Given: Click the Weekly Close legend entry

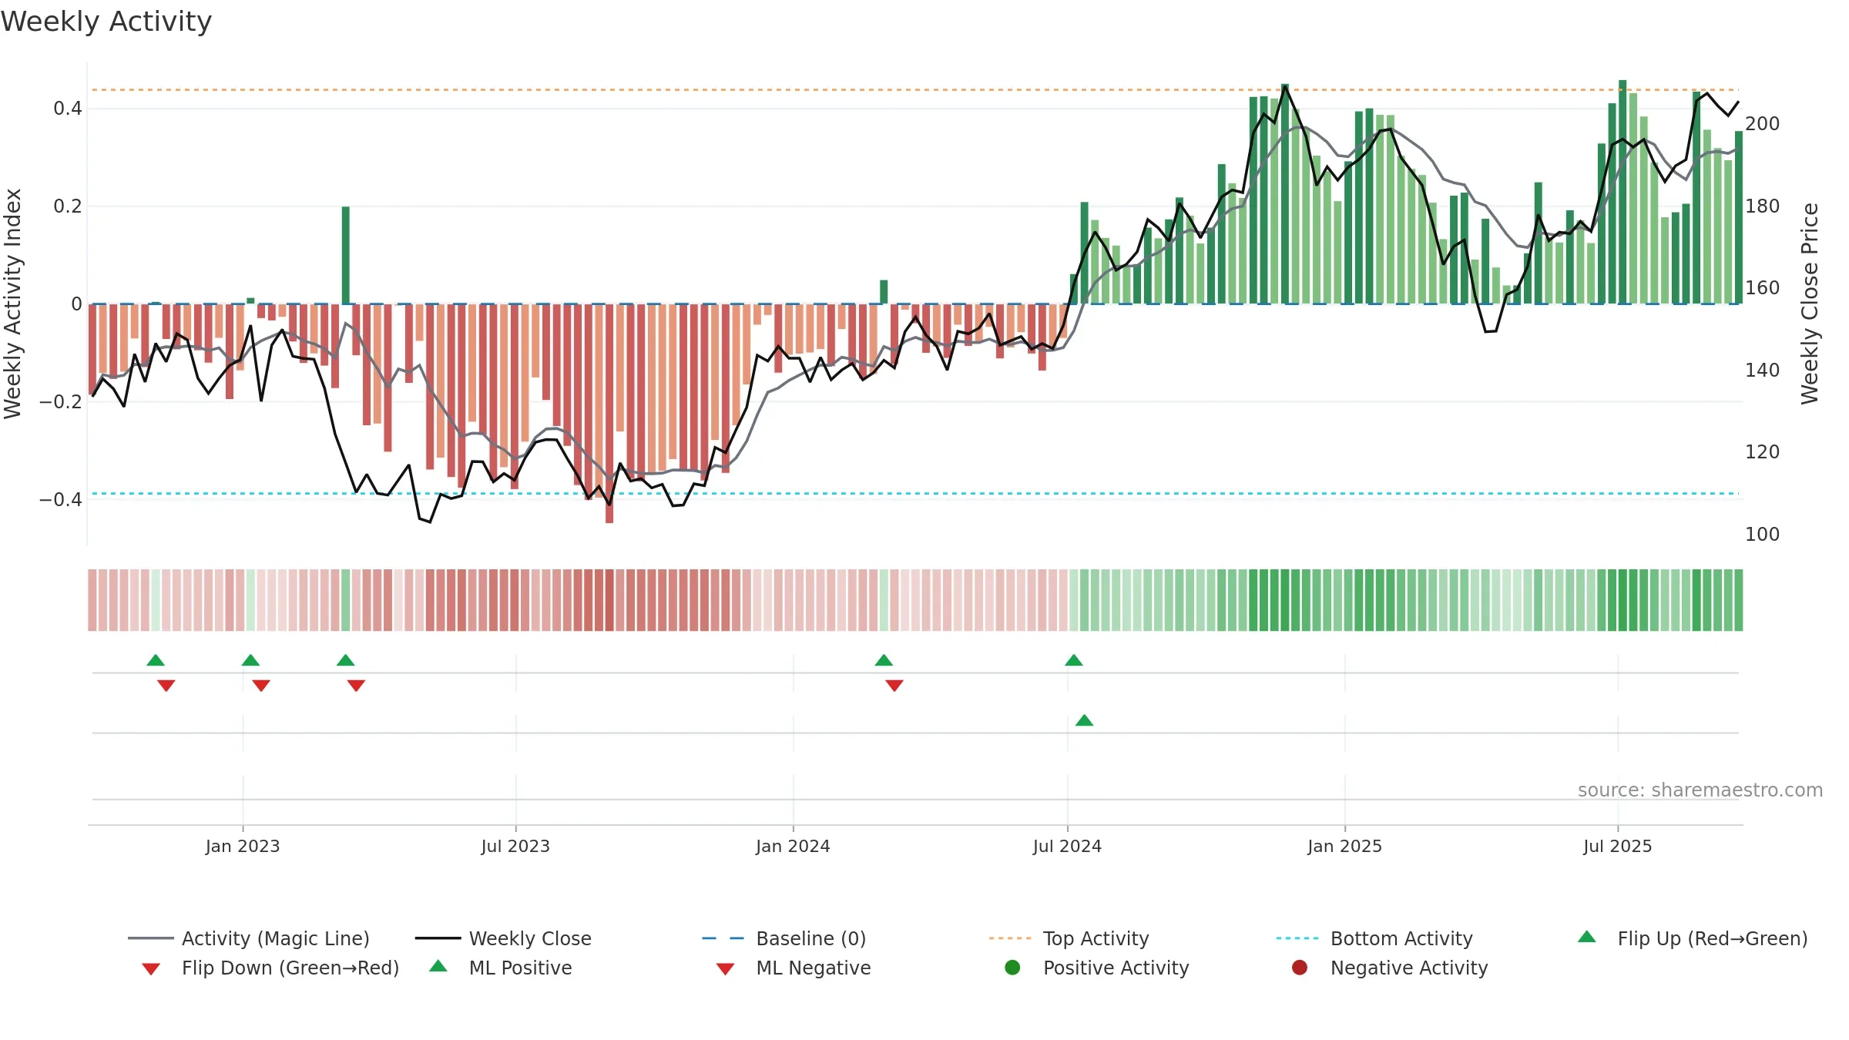Looking at the screenshot, I should point(503,938).
